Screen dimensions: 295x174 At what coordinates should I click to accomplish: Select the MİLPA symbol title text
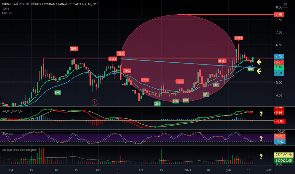pos(50,4)
